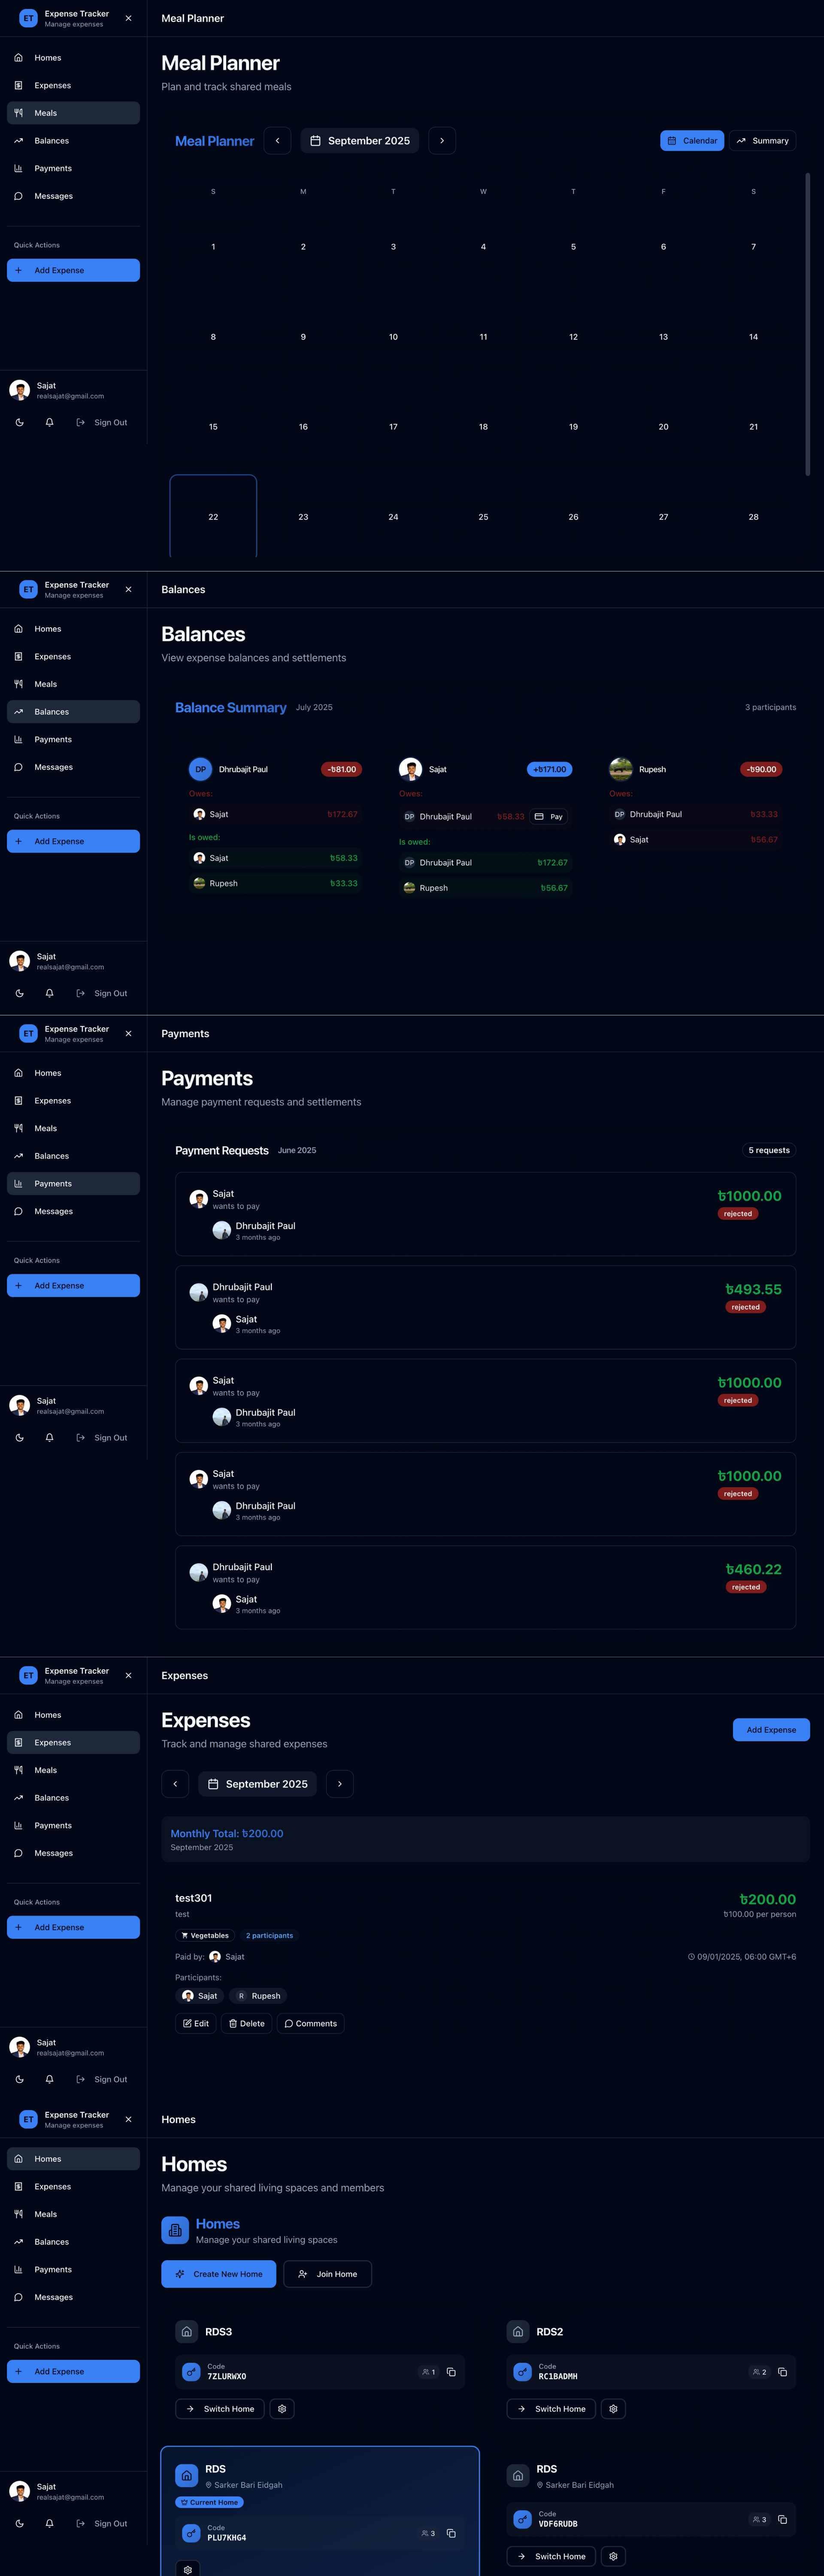
Task: Click the ET Expense Tracker logo
Action: coord(27,17)
